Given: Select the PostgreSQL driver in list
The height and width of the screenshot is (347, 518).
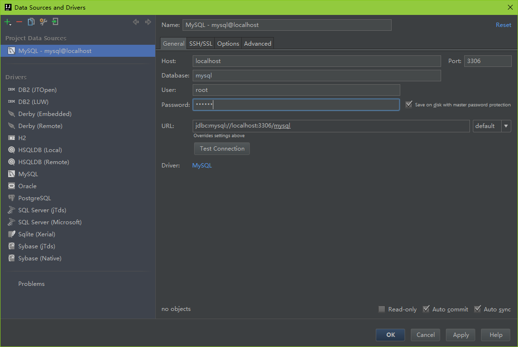Looking at the screenshot, I should click(34, 198).
